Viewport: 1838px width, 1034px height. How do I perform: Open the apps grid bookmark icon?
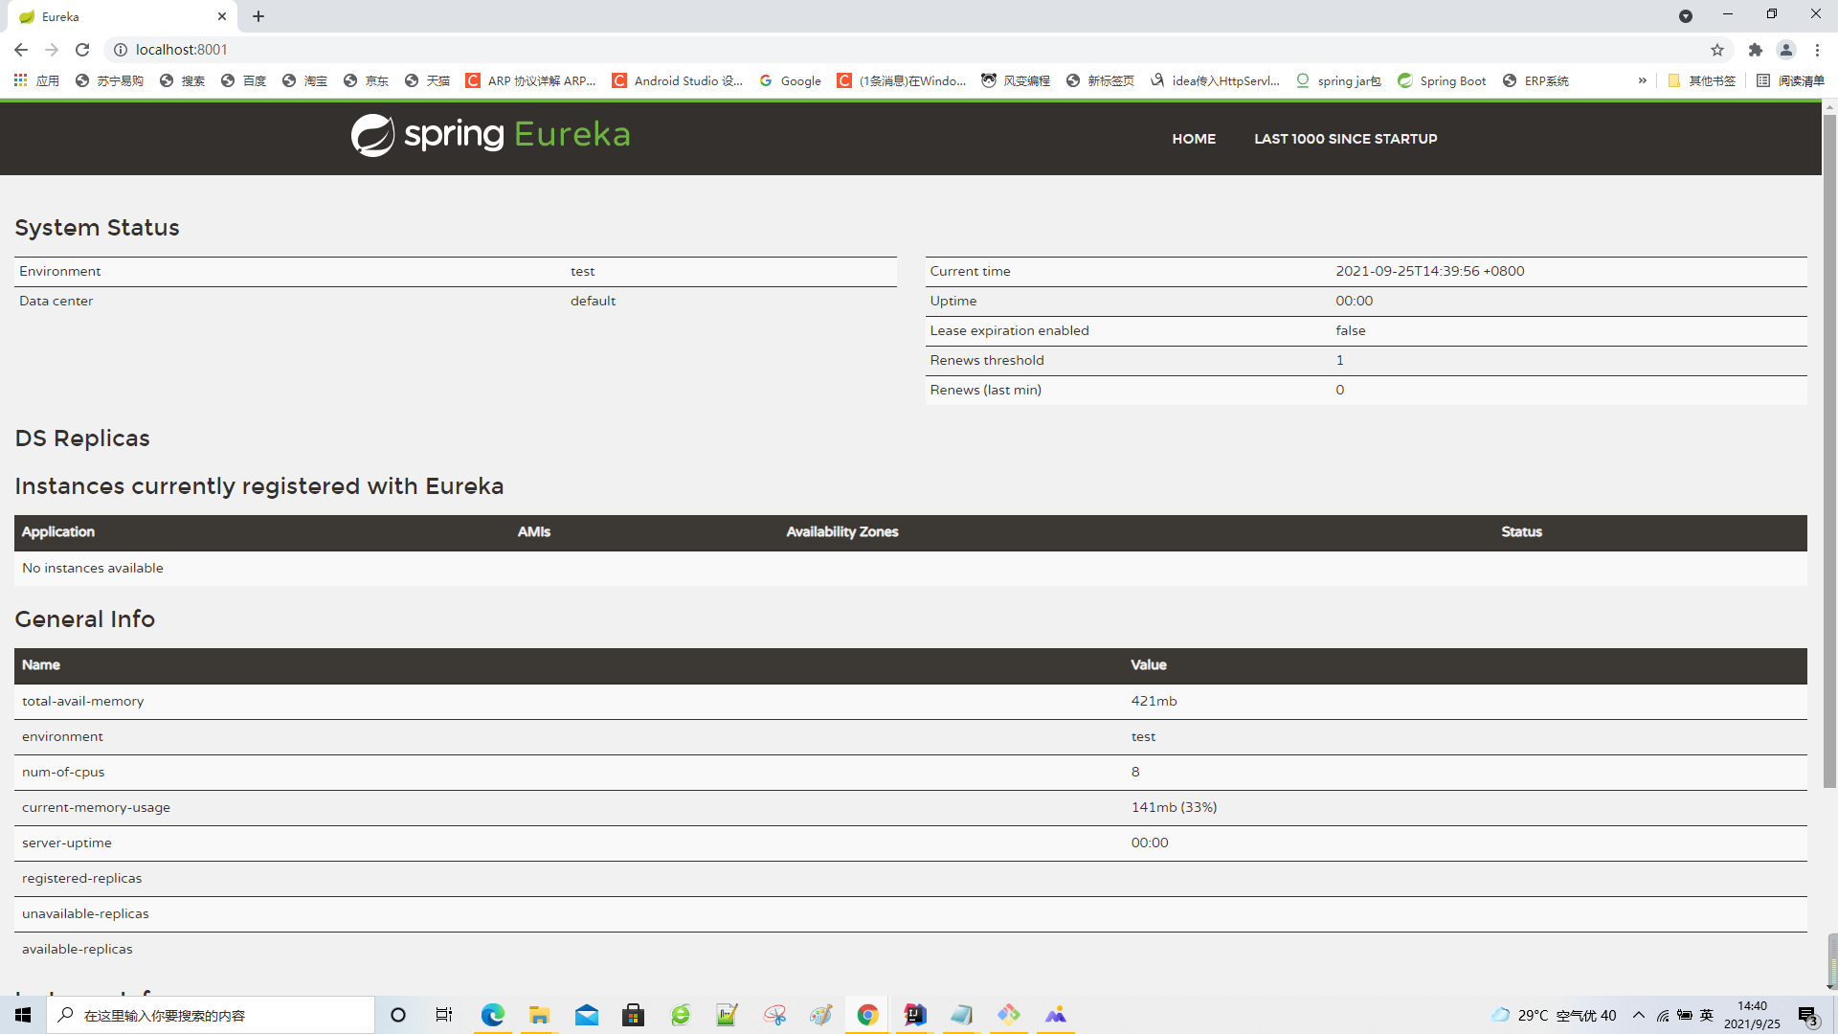20,80
